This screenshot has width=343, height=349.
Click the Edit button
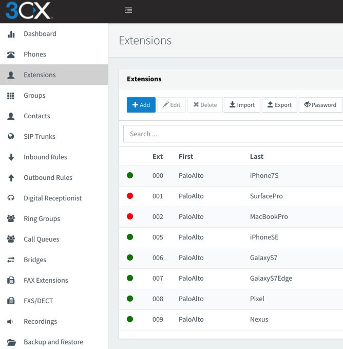point(171,105)
